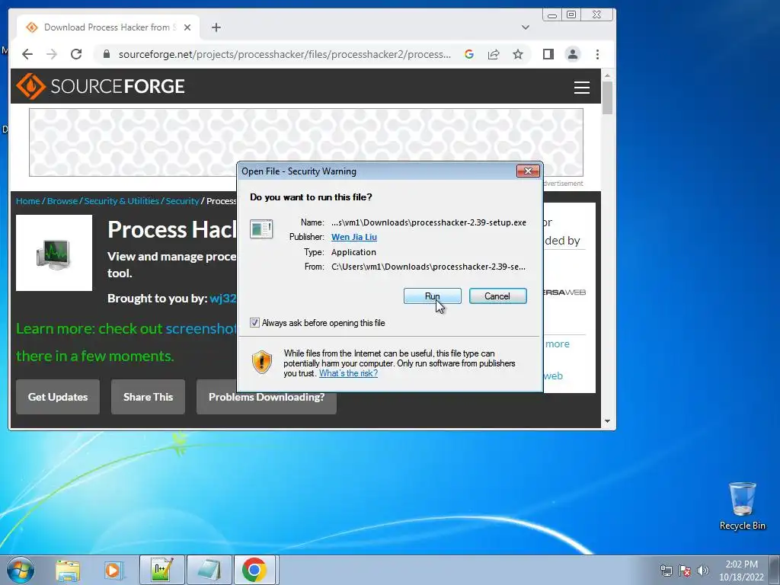Click the Run button in Security Warning dialog
Image resolution: width=780 pixels, height=585 pixels.
[433, 296]
